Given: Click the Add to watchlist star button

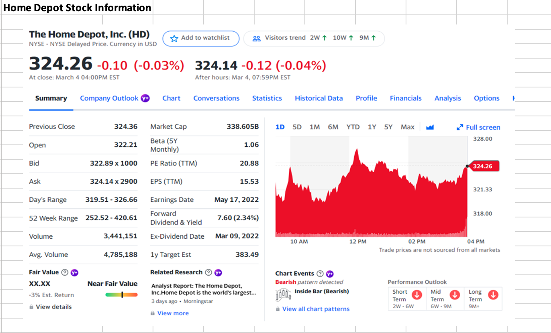Looking at the screenshot, I should 201,38.
